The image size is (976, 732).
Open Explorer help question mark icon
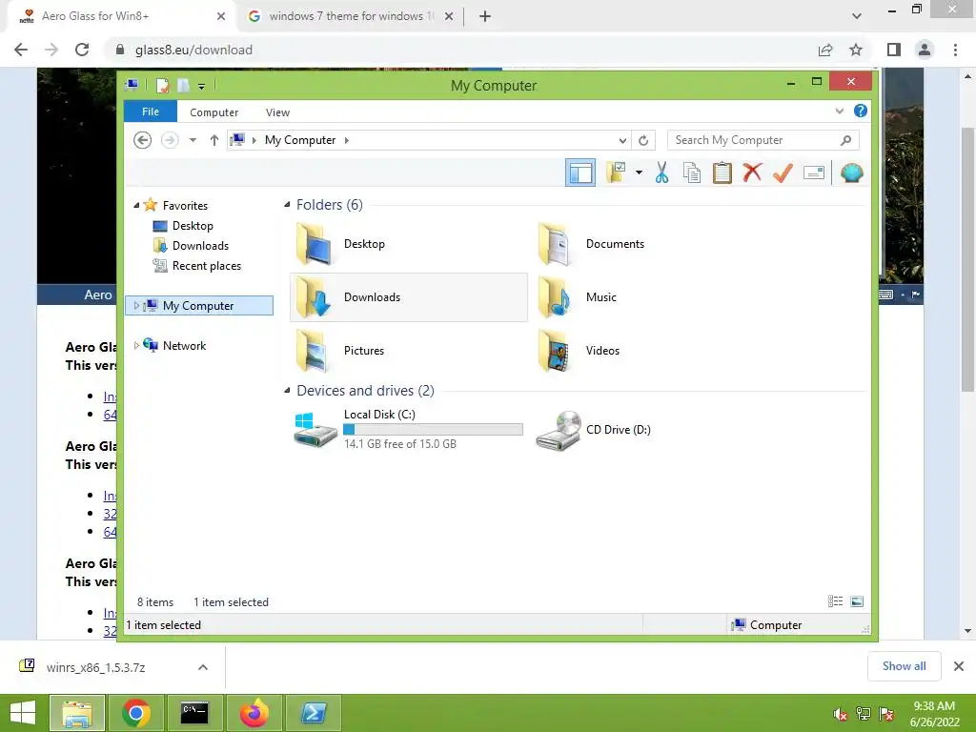[x=861, y=111]
